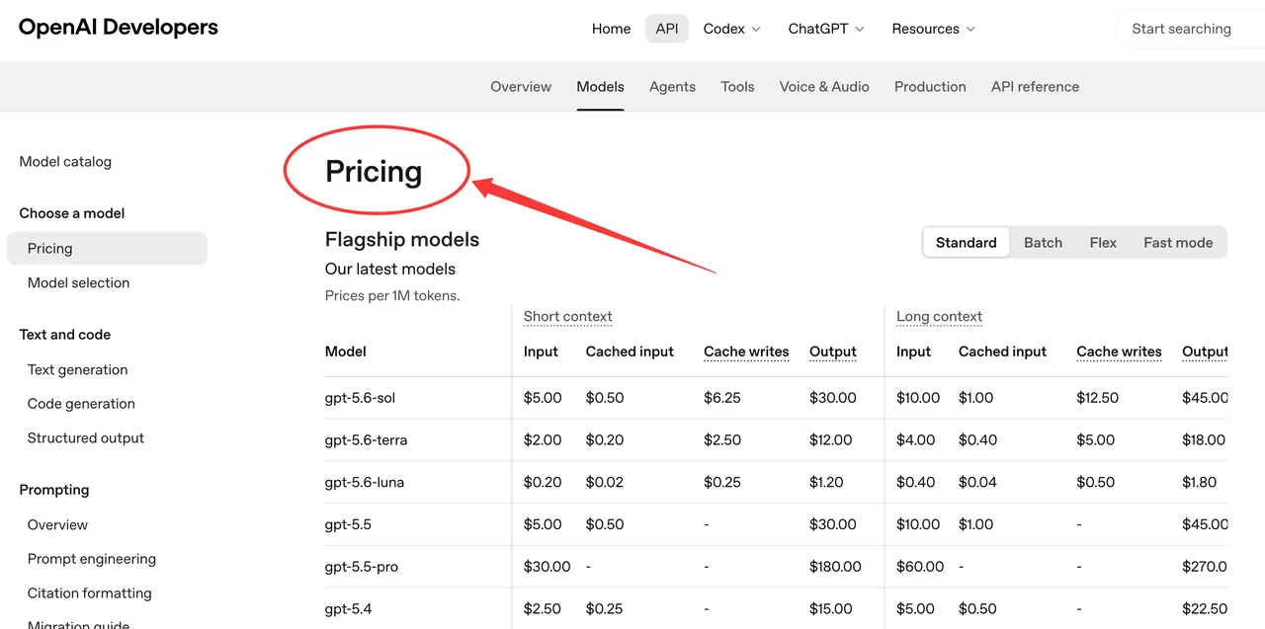Image resolution: width=1265 pixels, height=629 pixels.
Task: Click the $6.25 cache writes value
Action: (x=722, y=398)
